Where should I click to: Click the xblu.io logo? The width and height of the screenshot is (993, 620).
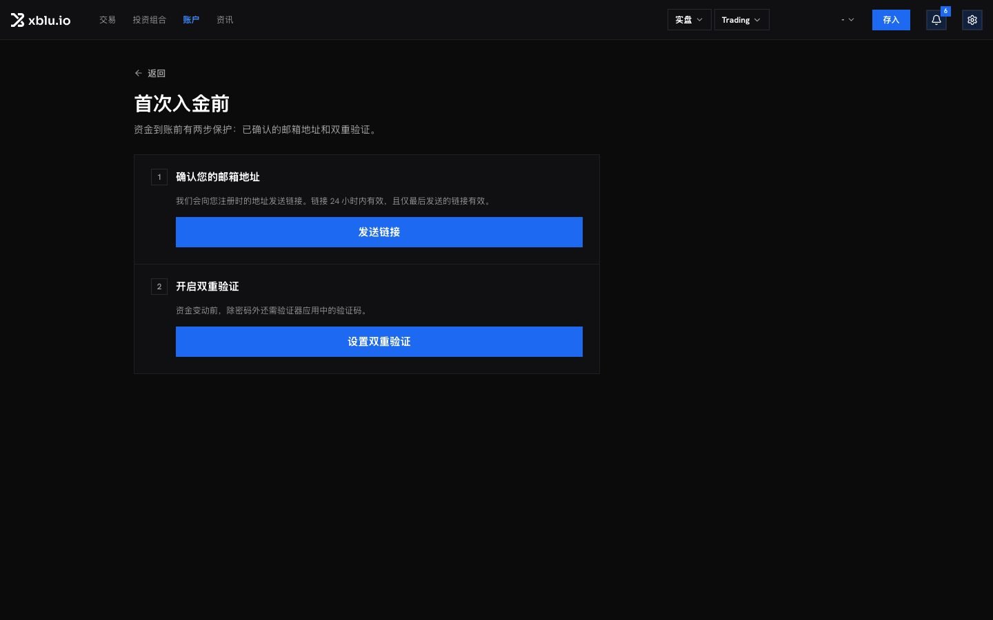tap(41, 20)
